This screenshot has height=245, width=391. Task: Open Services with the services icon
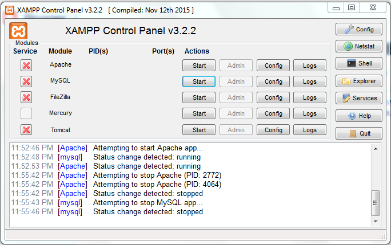click(x=358, y=98)
